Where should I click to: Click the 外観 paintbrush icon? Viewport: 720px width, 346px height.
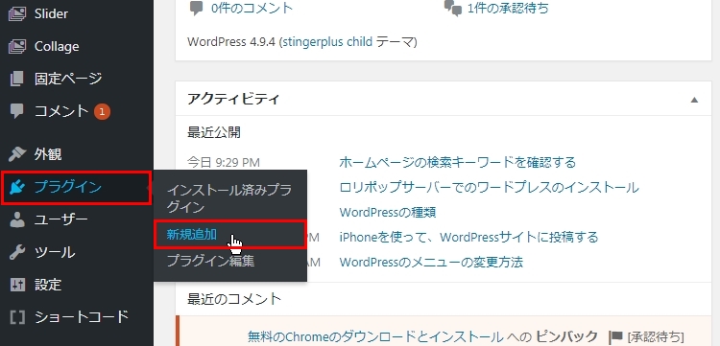pyautogui.click(x=17, y=155)
